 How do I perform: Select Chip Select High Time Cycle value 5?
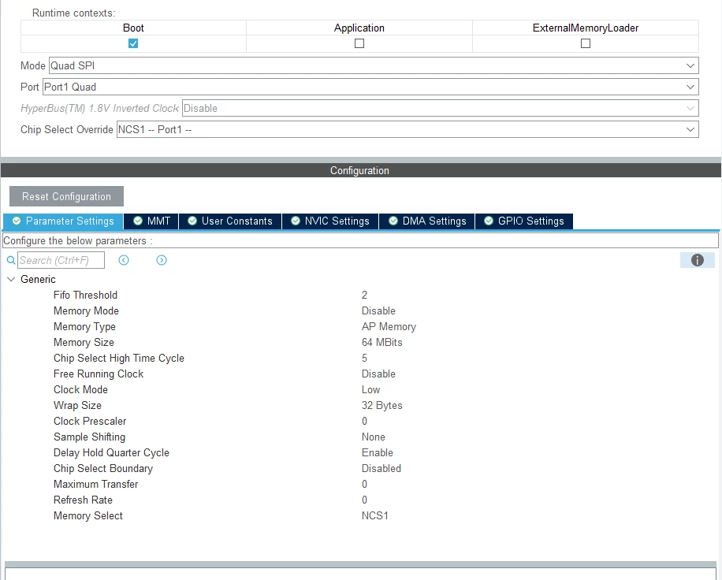click(x=364, y=358)
